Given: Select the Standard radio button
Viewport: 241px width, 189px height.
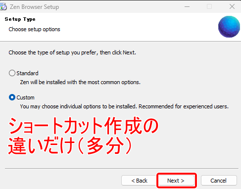Looking at the screenshot, I should tap(12, 73).
